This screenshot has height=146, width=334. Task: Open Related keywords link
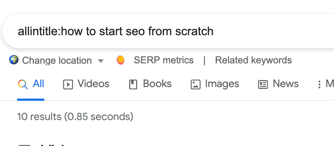coord(253,60)
